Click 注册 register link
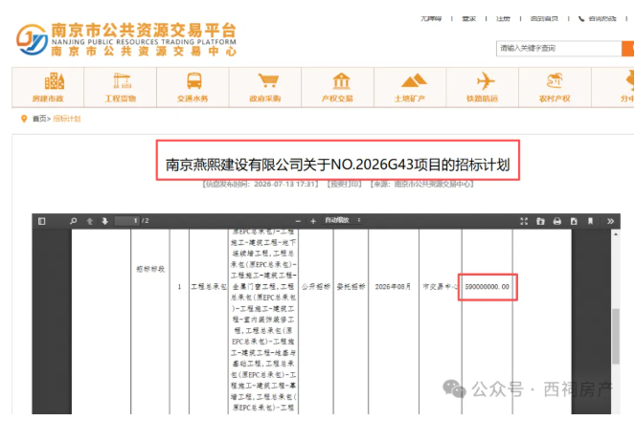The height and width of the screenshot is (421, 636). pyautogui.click(x=503, y=18)
